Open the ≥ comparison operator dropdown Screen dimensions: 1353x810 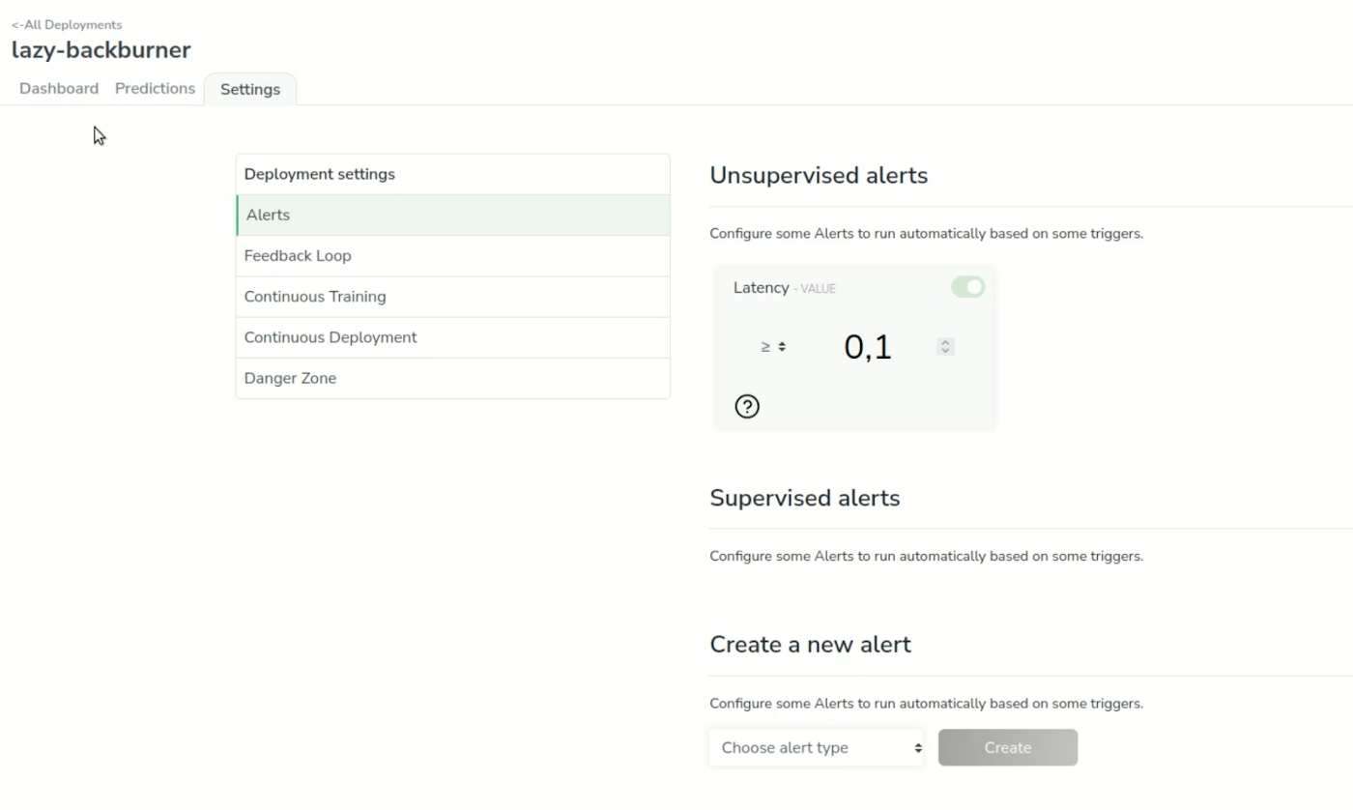click(x=772, y=346)
